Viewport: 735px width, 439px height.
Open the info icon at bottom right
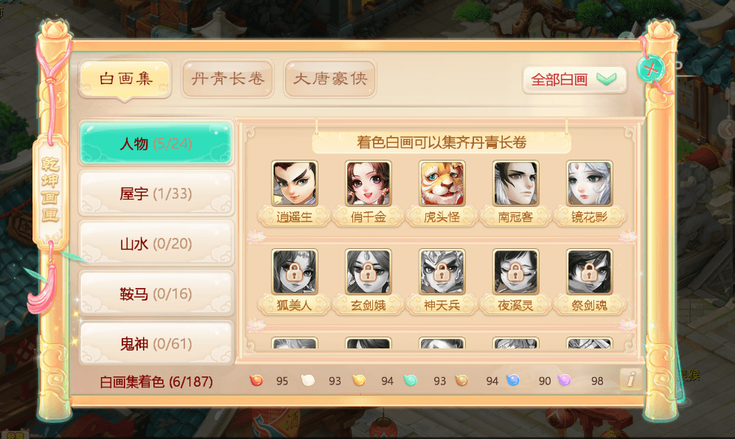[631, 379]
